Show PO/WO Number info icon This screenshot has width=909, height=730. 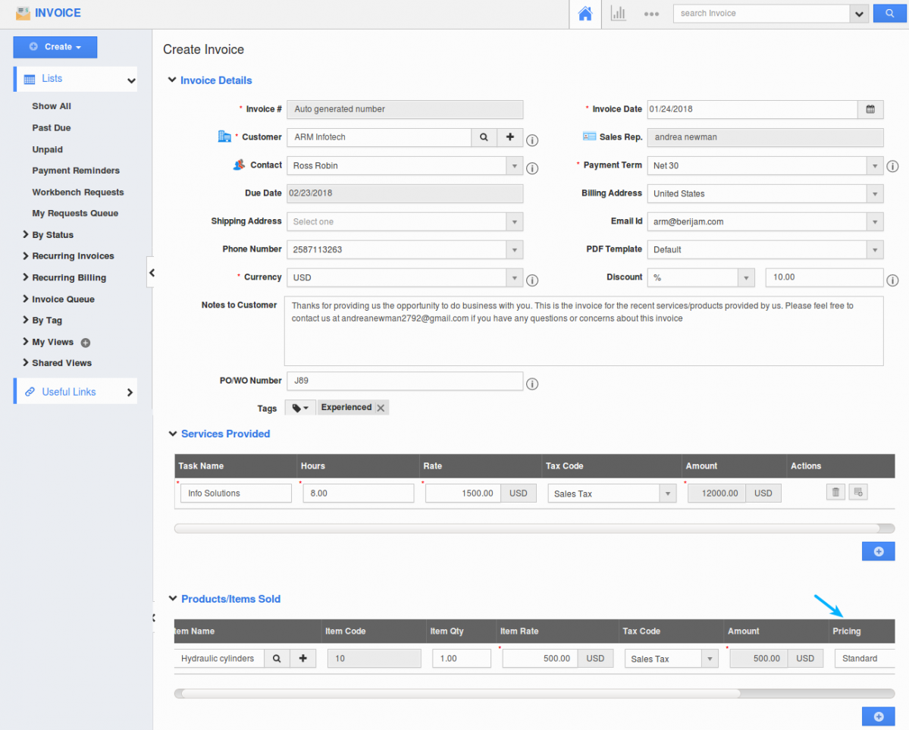coord(532,384)
